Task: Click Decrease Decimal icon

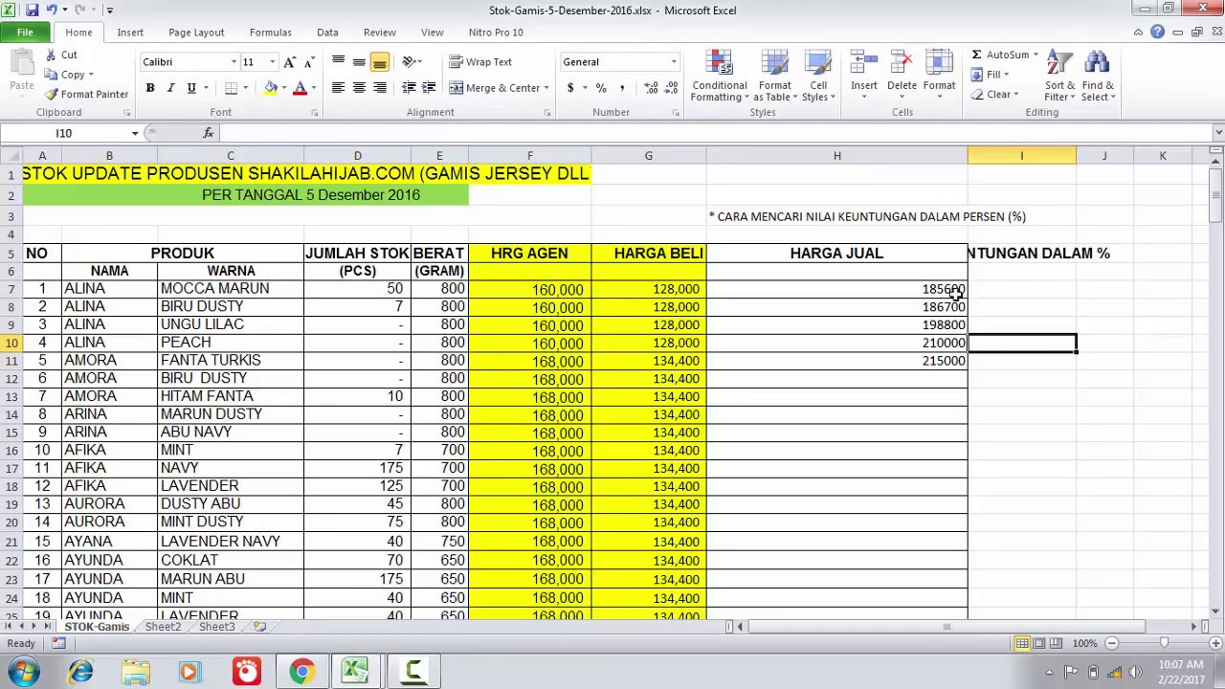Action: tap(670, 87)
